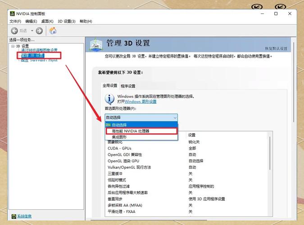The height and width of the screenshot is (225, 304).
Task: Click the 首选图形处理器 combo box arrow
Action: coord(175,117)
